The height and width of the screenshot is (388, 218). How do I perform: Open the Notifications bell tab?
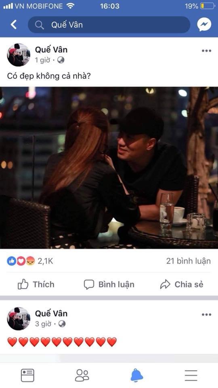click(x=137, y=375)
